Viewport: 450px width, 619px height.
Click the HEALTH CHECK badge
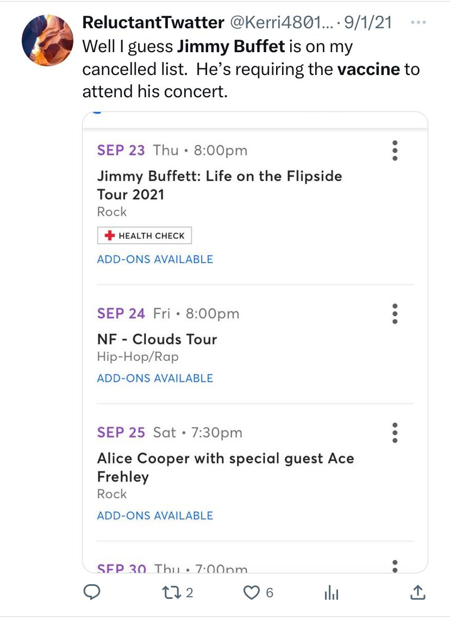click(145, 235)
